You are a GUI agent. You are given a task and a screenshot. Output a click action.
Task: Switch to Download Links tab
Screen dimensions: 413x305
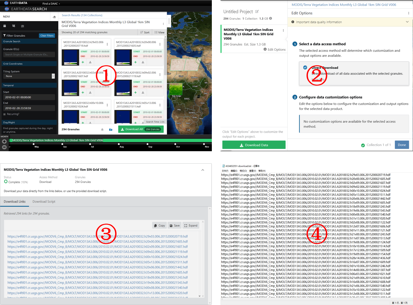[x=14, y=201]
